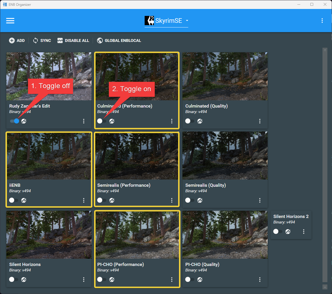Open more options for Rudy Zangdar's Edit

click(84, 121)
